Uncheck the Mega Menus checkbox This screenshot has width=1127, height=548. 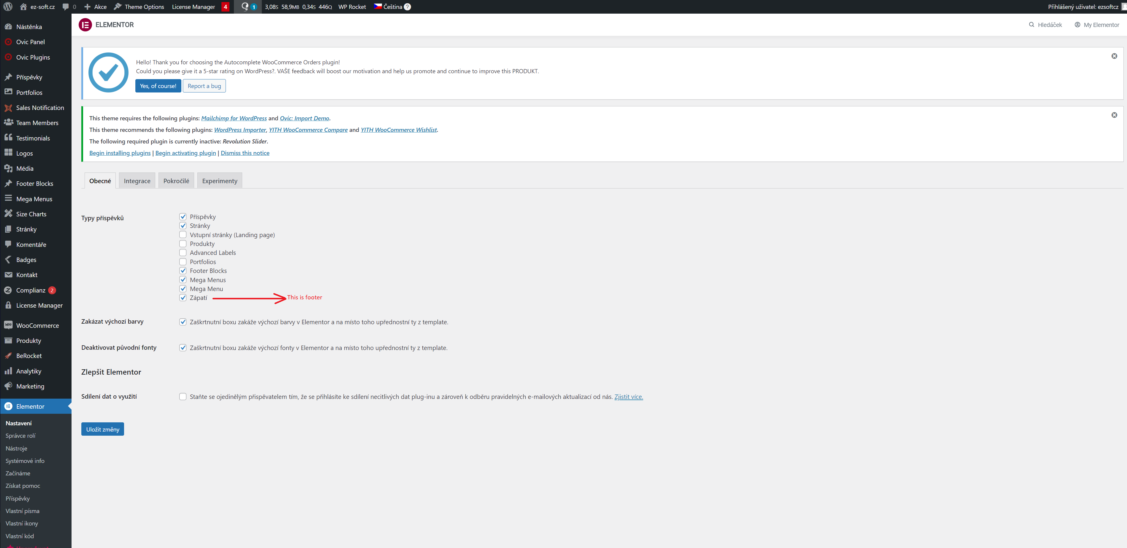coord(183,280)
